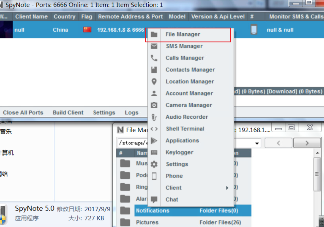Image resolution: width=324 pixels, height=227 pixels.
Task: Click the SpyNote 5.0 application icon in Explorer
Action: (x=4, y=214)
